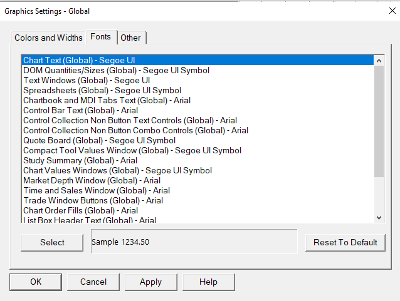Switch to the Colors and Widths tab
This screenshot has height=301, width=400.
48,38
